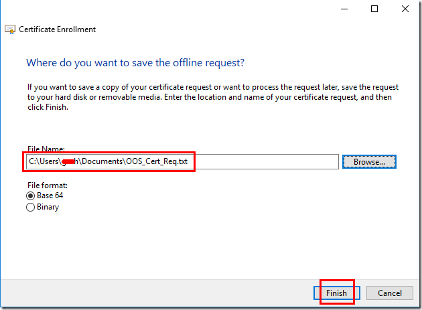
Task: Click the 'Where do you want to save' heading
Action: pyautogui.click(x=135, y=63)
